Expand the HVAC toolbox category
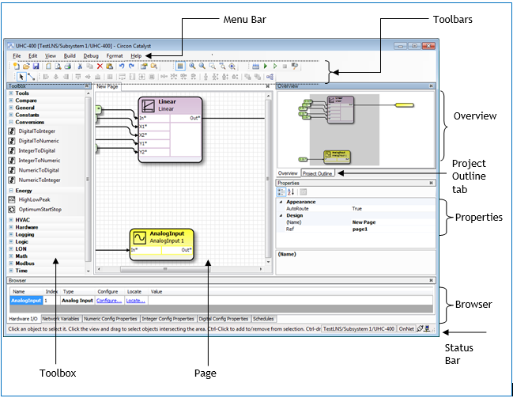Viewport: 513px width, 398px height. click(11, 220)
